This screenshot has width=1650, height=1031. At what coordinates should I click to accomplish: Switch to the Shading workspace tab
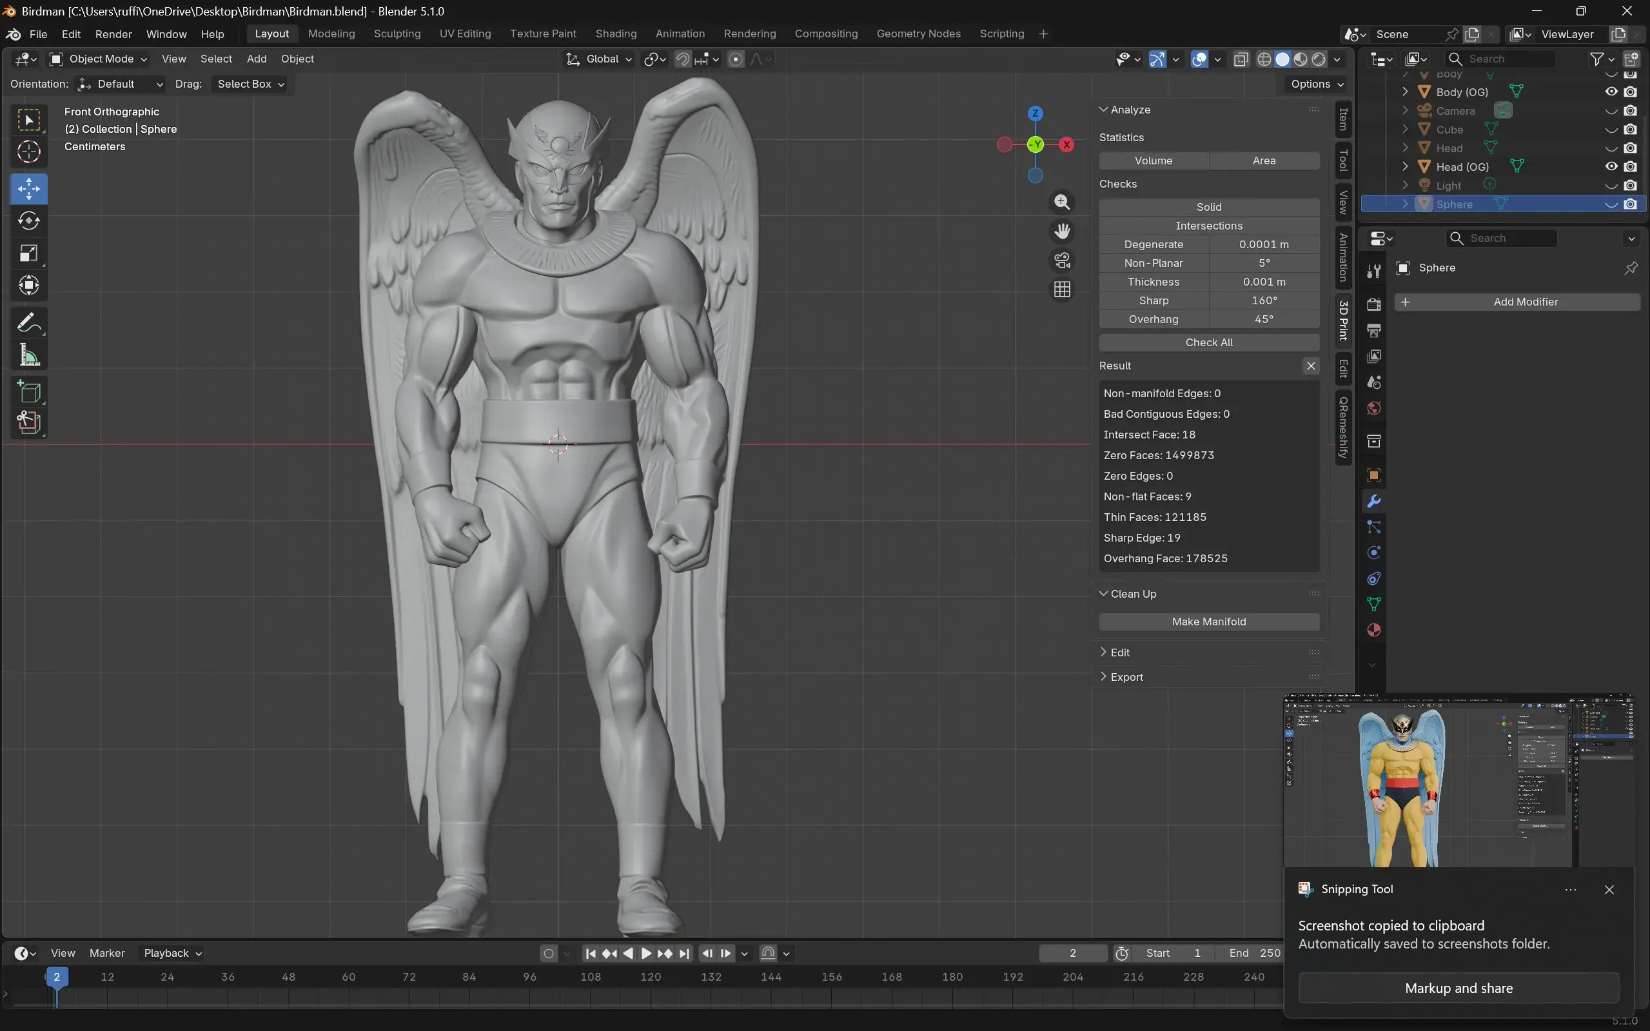pos(616,34)
